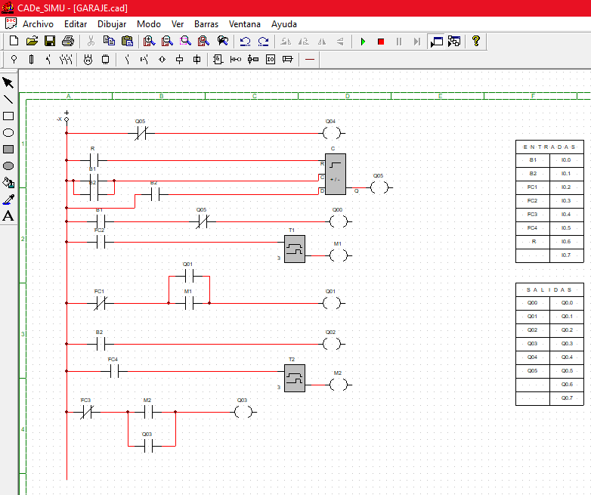Select the red wire connection tool
Screen dimensions: 591x495
[309, 59]
